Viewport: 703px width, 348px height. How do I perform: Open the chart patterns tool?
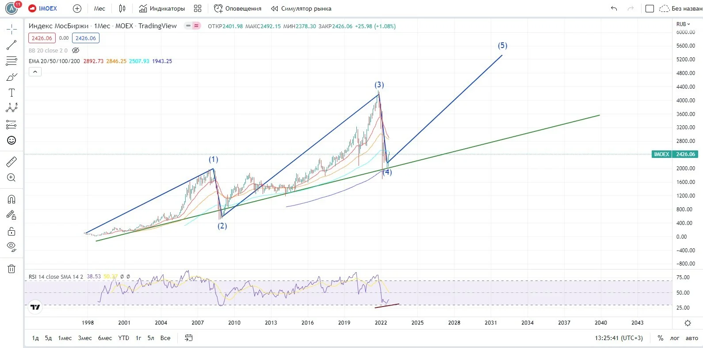tap(11, 108)
